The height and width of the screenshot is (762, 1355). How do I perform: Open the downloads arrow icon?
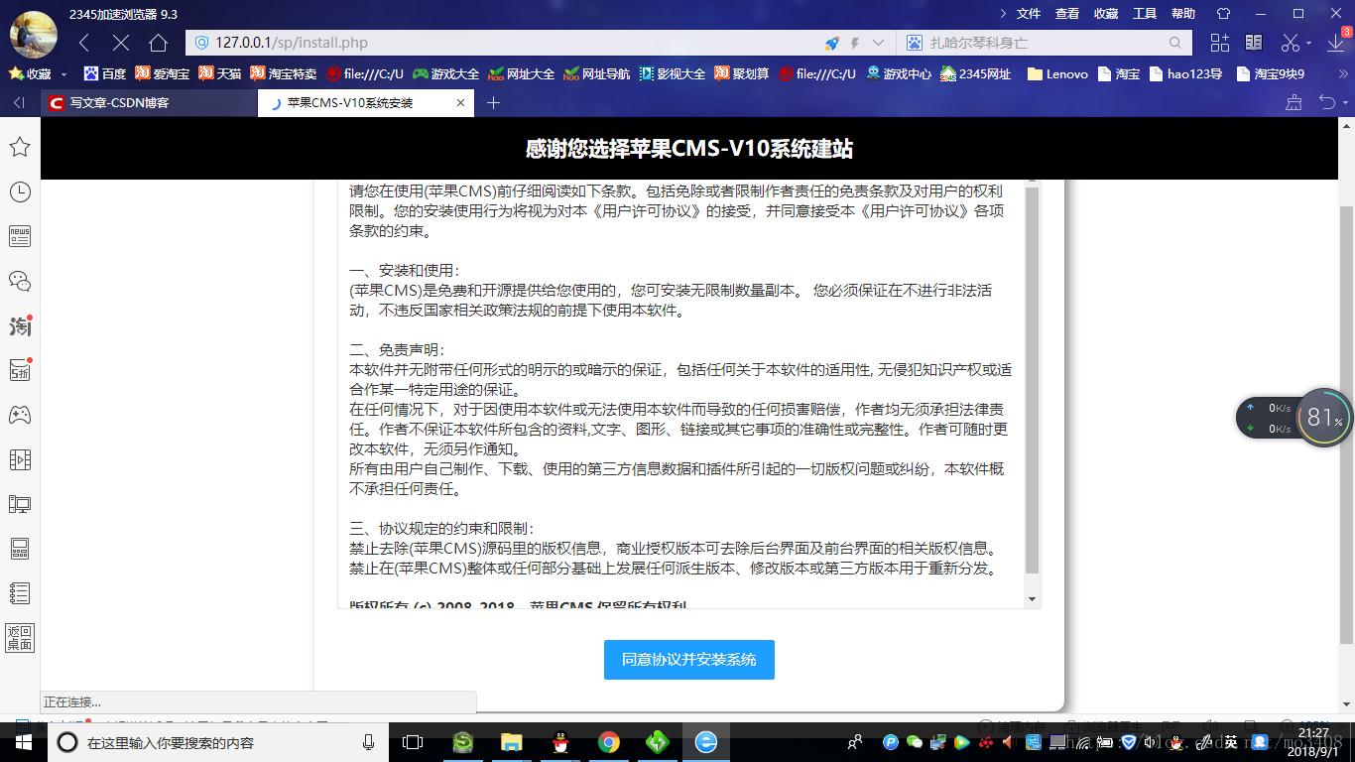tap(1335, 43)
